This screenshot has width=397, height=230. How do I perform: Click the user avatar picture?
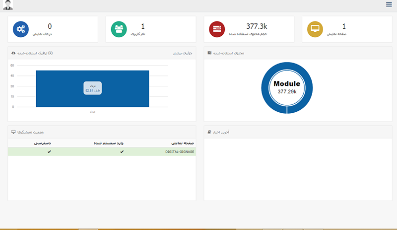tap(8, 5)
